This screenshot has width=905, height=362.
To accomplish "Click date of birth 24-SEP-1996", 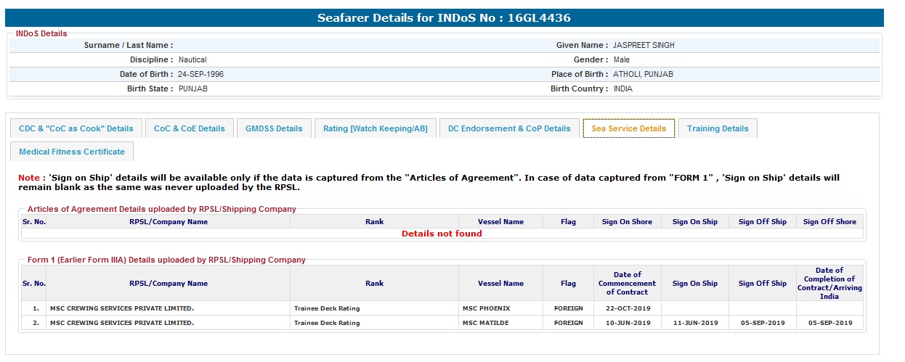I will click(203, 74).
